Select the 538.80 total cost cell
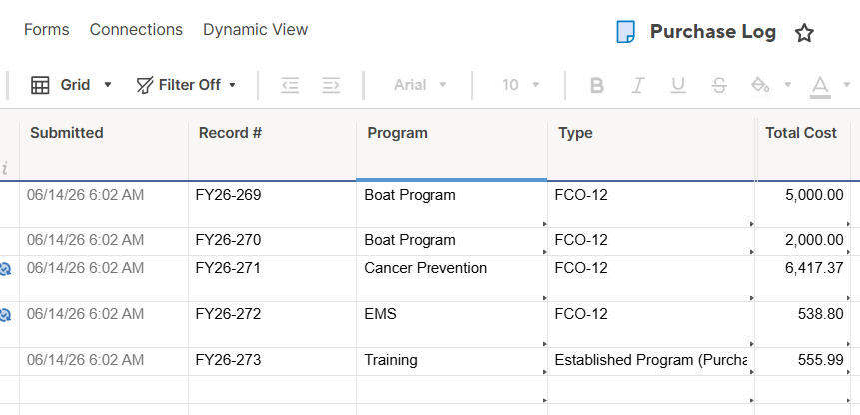860x415 pixels. click(x=803, y=324)
